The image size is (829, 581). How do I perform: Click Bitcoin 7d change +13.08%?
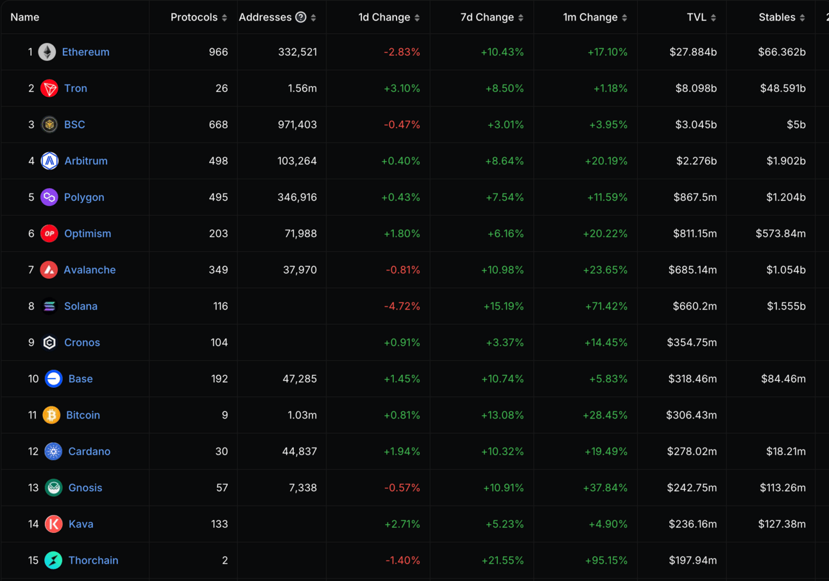tap(502, 415)
